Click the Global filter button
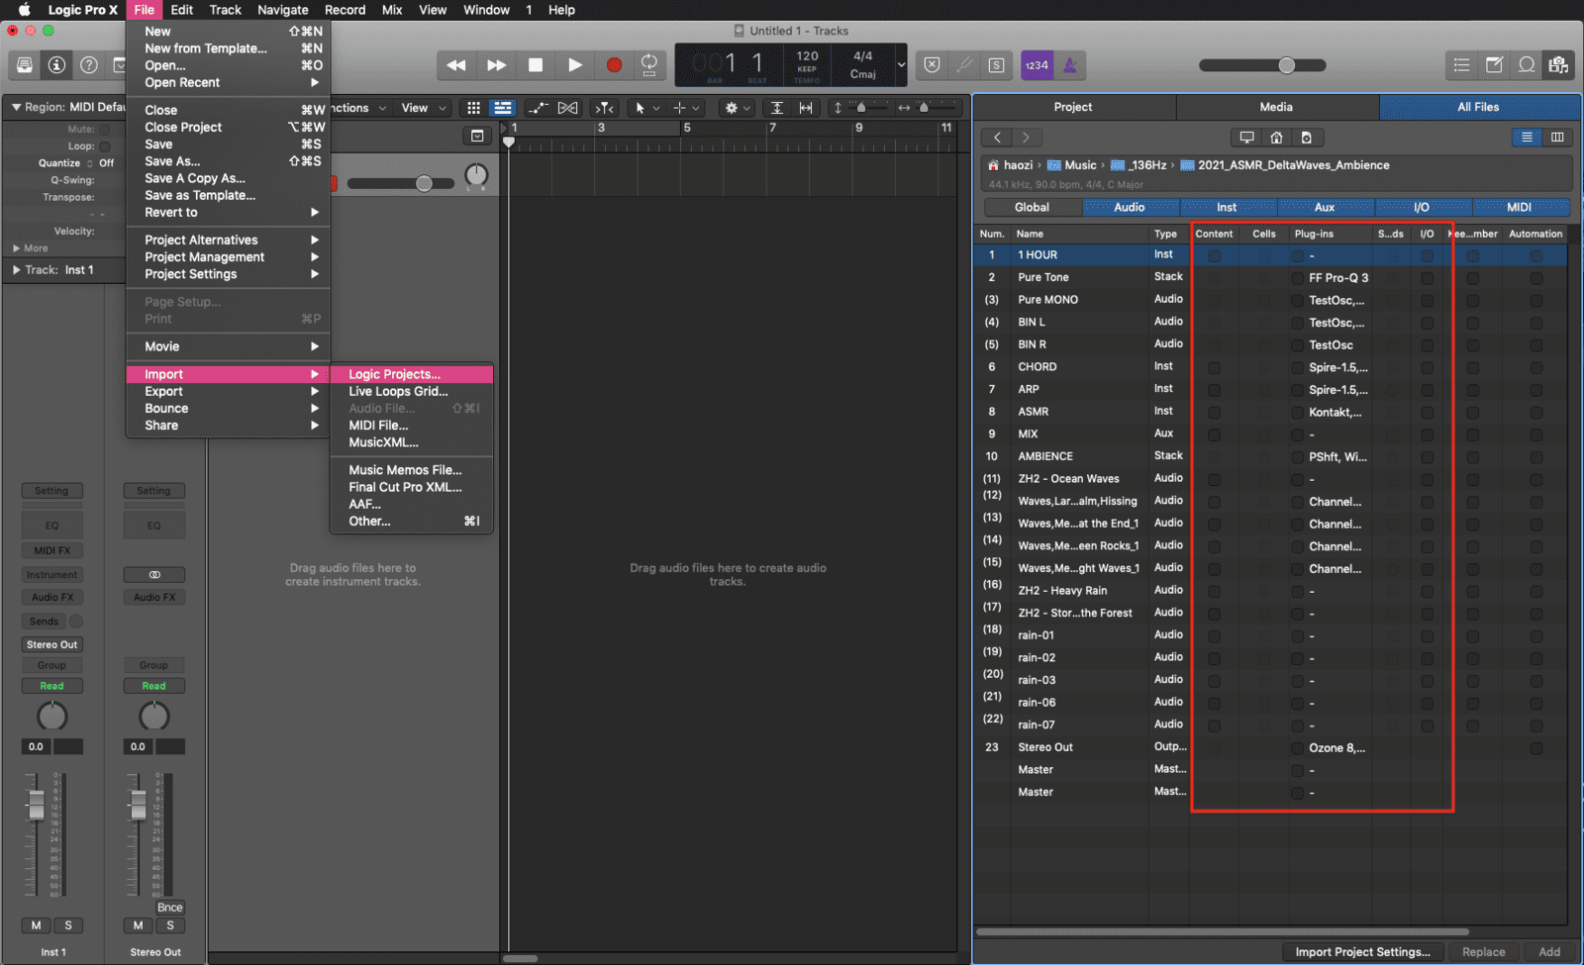 tap(1032, 208)
